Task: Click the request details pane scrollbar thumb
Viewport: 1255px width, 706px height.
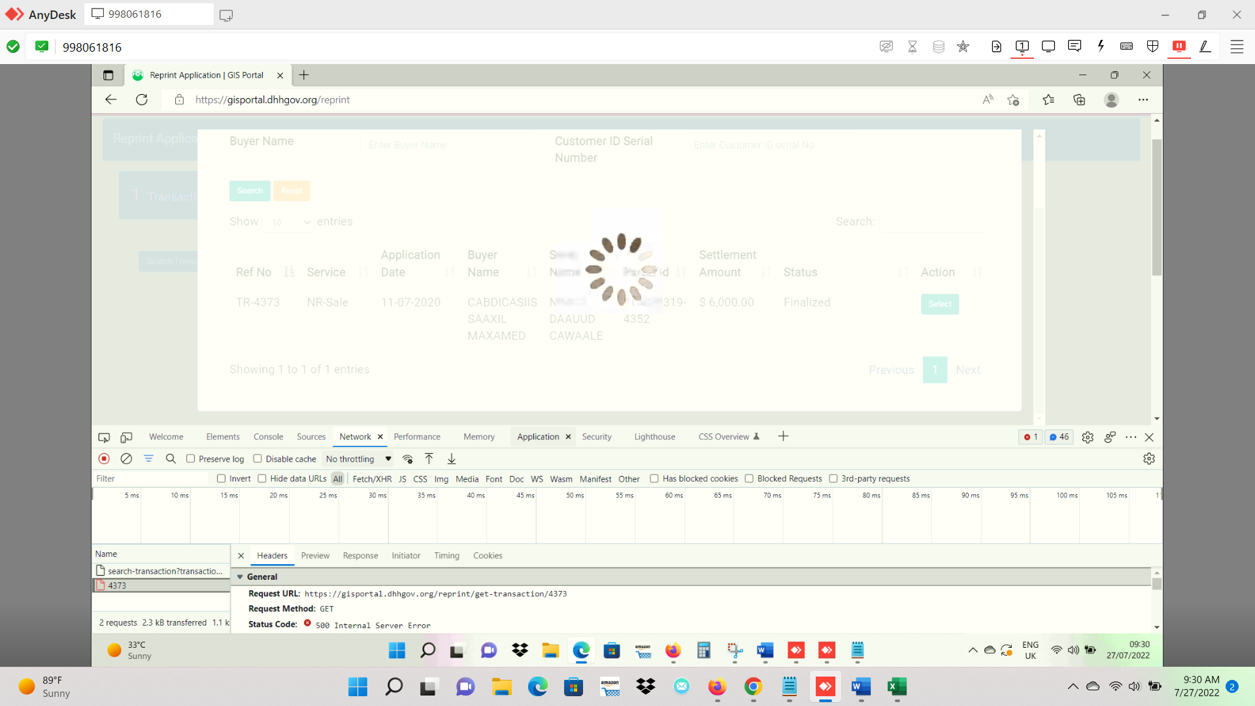Action: (1156, 583)
